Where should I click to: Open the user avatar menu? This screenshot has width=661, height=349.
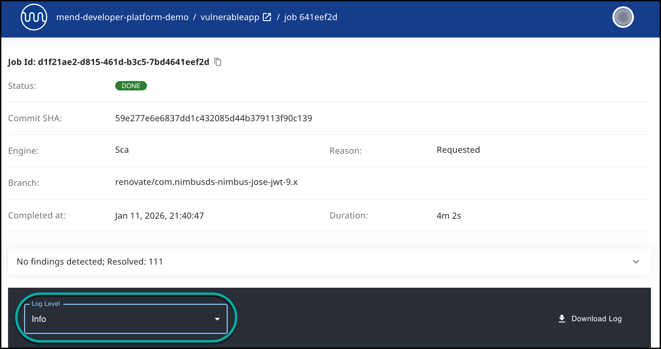[623, 17]
